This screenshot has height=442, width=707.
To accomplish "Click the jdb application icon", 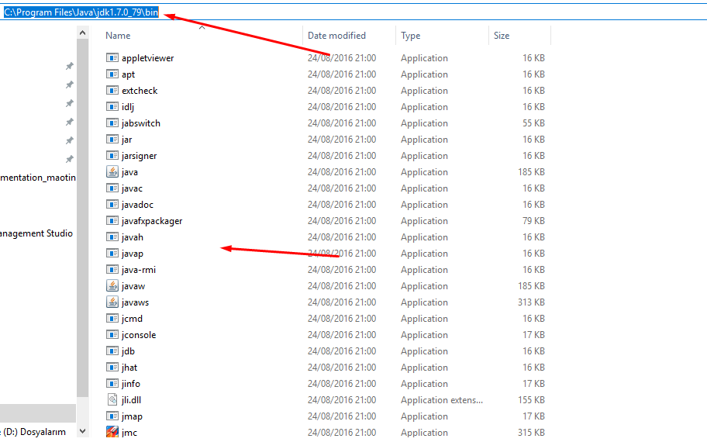I will click(x=112, y=351).
